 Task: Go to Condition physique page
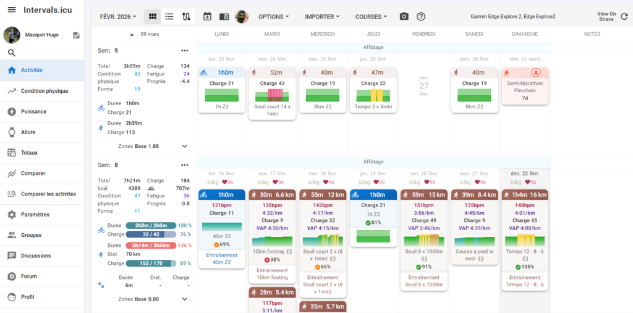[x=45, y=91]
